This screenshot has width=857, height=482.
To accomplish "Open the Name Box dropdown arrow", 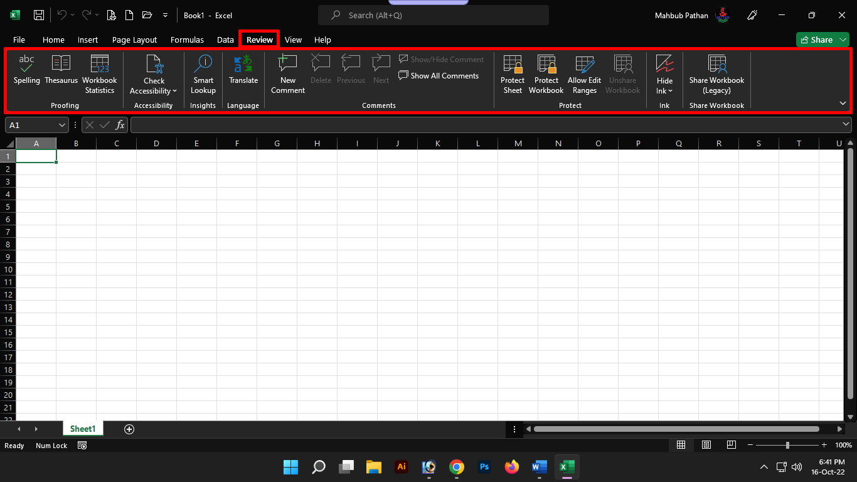I will (x=61, y=125).
